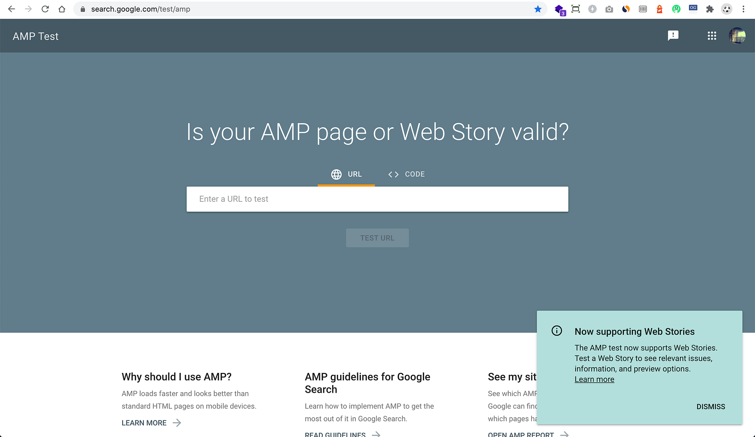
Task: Select the address bar URL text
Action: click(141, 9)
